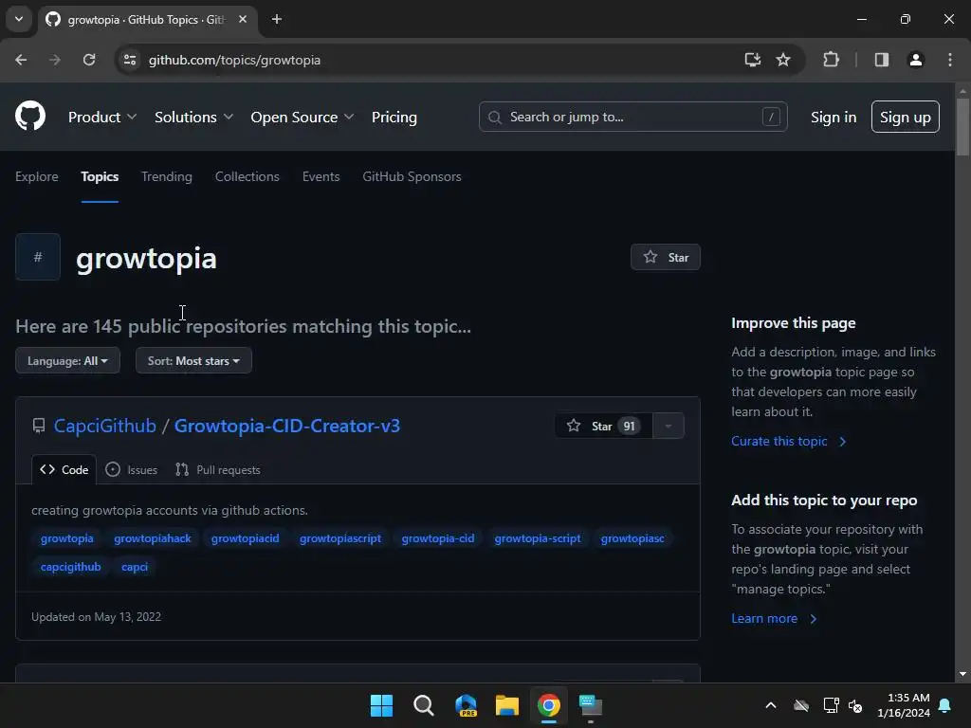Viewport: 971px width, 728px height.
Task: Select the Topics tab
Action: tap(100, 176)
